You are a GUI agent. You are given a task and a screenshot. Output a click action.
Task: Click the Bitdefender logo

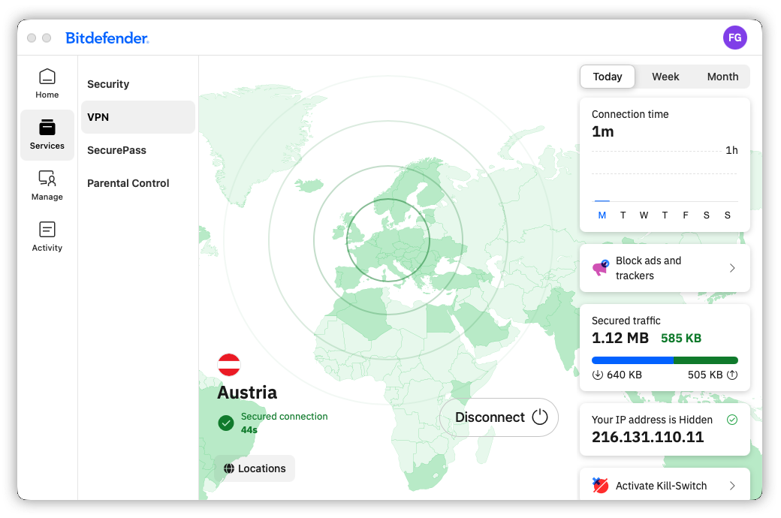[107, 38]
